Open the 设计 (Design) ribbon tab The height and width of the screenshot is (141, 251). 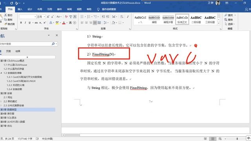30,9
